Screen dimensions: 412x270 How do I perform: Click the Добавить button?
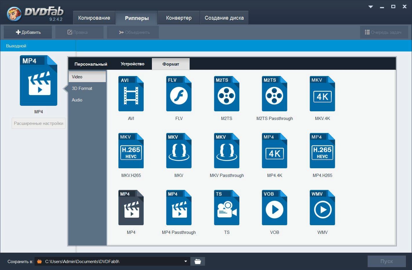28,32
